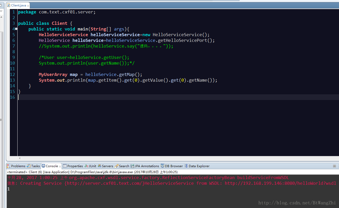The image size is (339, 208).
Task: Click the left panel scroll-up arrow
Action: click(x=1, y=17)
